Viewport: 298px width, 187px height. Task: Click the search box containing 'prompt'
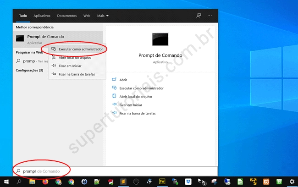click(x=115, y=171)
